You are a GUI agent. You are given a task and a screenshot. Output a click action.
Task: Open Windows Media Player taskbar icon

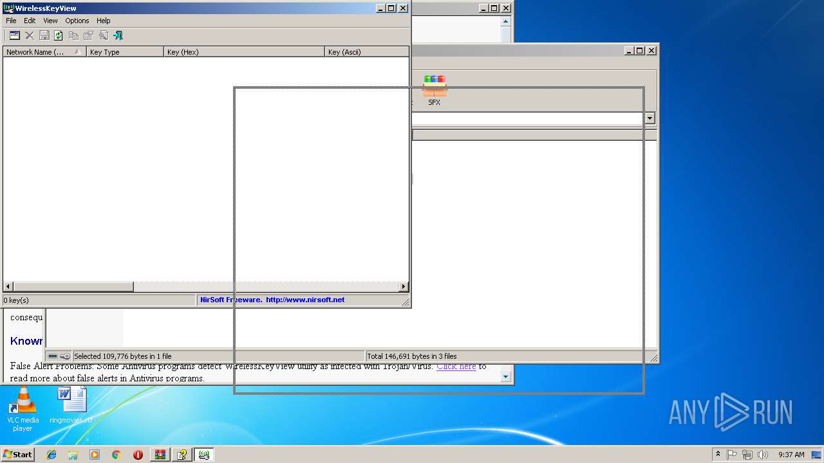click(x=95, y=455)
